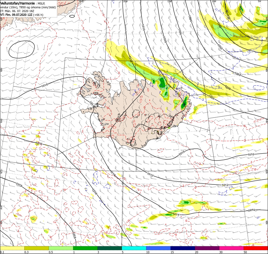
Task: Pick the cyan 5 mm legend swatch
Action: click(x=134, y=248)
